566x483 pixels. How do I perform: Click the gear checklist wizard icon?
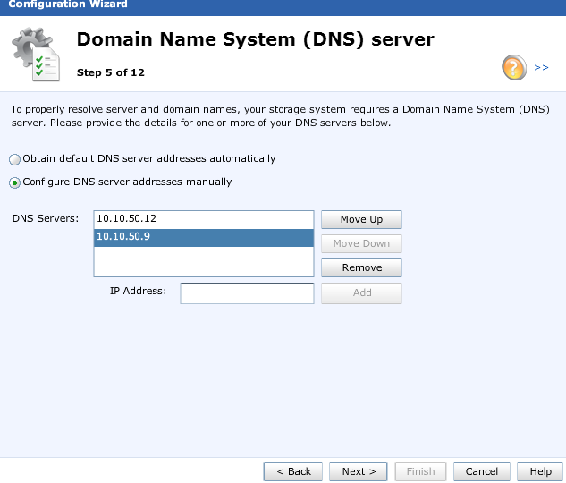click(37, 55)
